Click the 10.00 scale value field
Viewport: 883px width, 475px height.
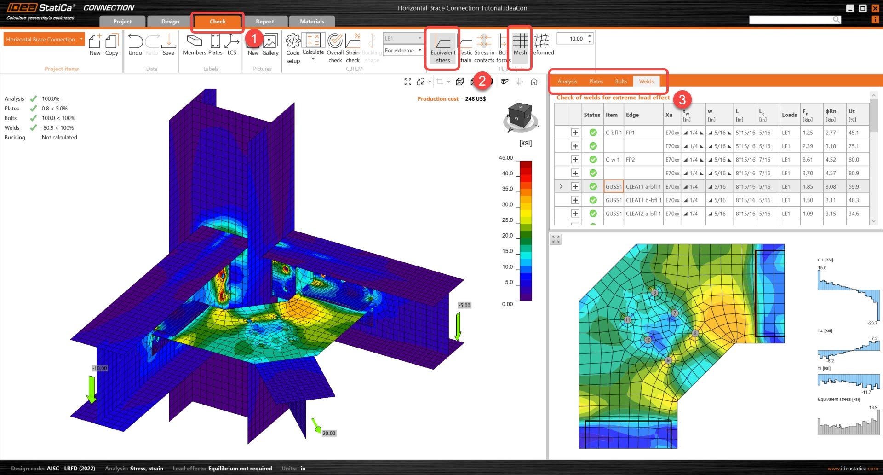[x=572, y=39]
